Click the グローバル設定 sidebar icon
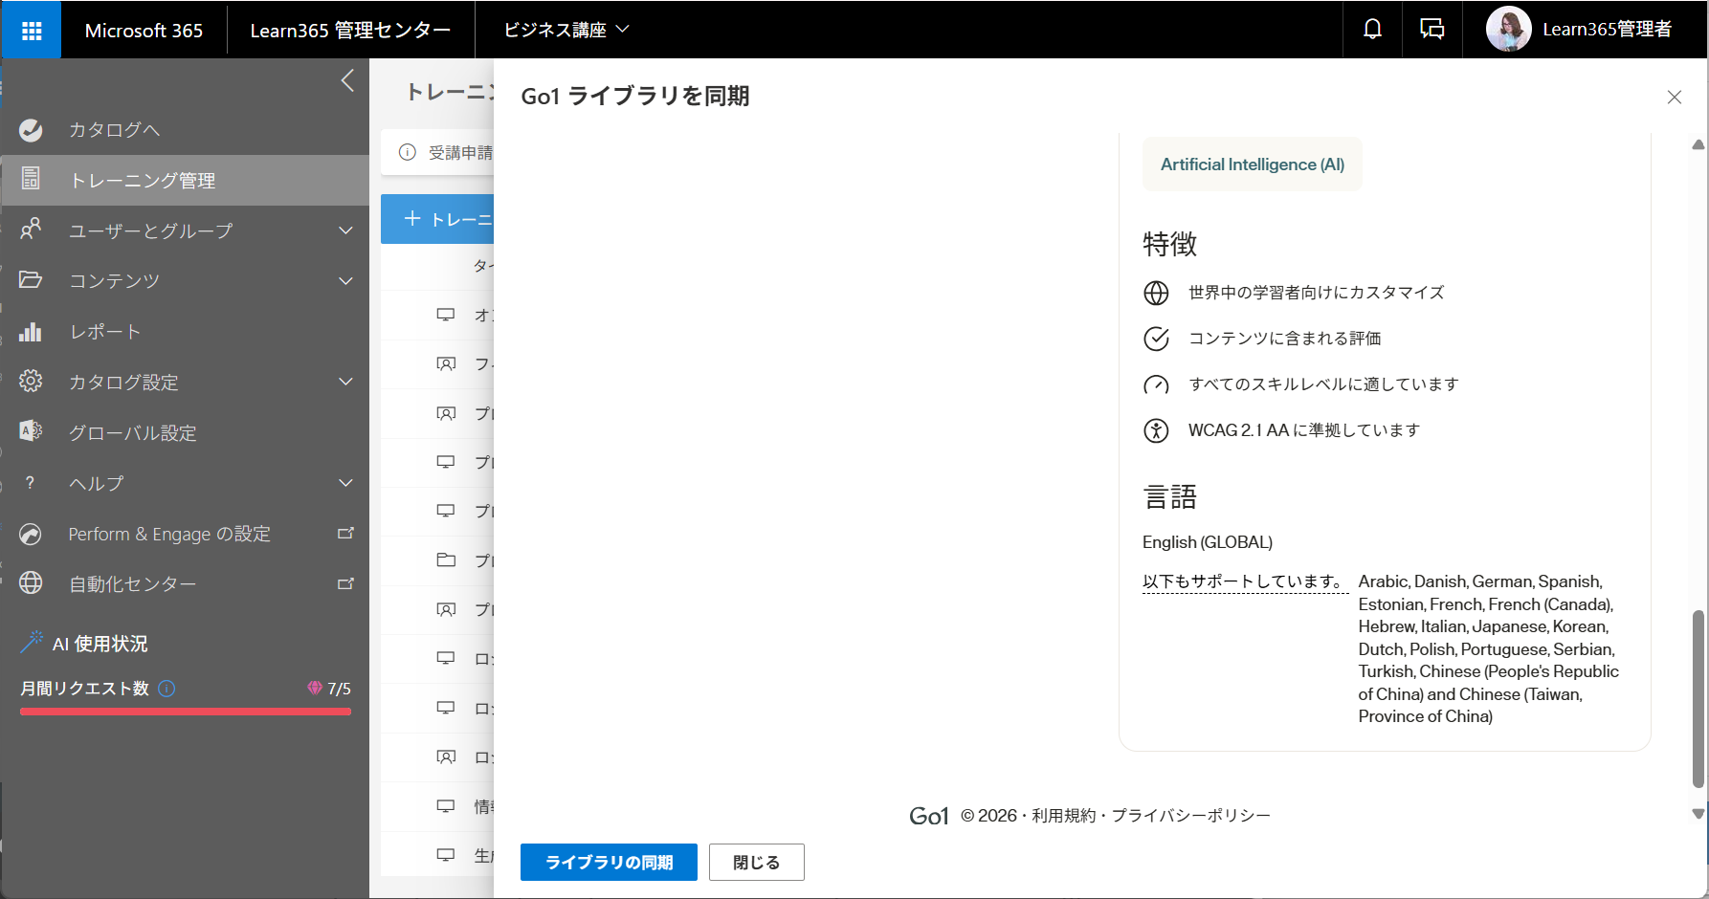 point(31,432)
